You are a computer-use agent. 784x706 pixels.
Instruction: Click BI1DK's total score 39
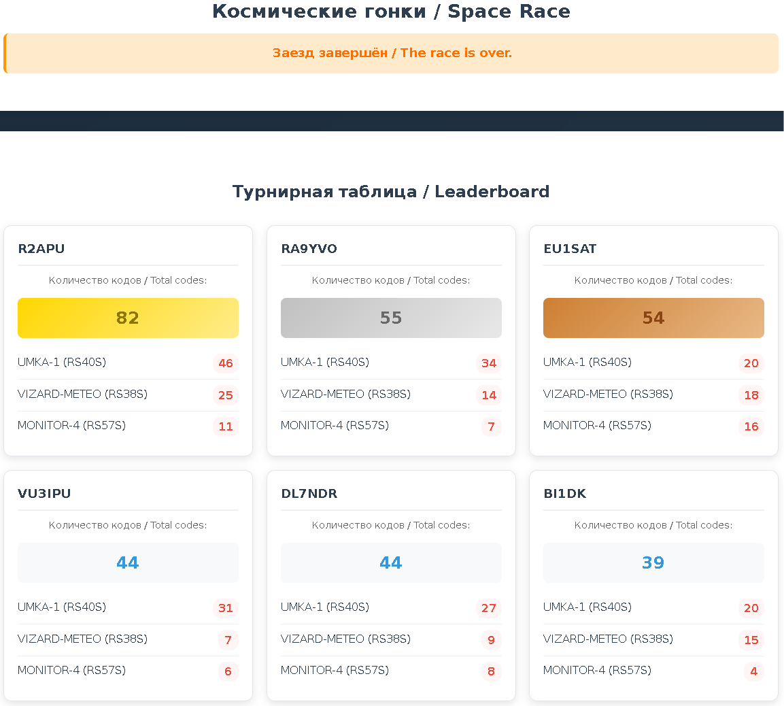point(653,562)
